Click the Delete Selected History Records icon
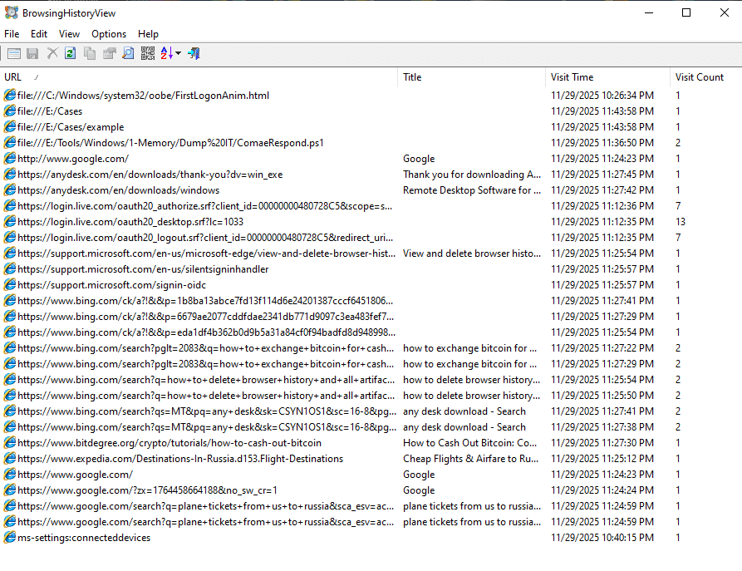This screenshot has width=742, height=571. pyautogui.click(x=52, y=52)
